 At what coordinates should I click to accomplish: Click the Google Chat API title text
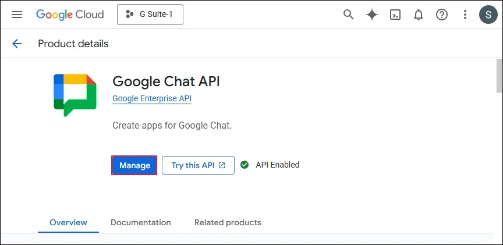tap(166, 81)
